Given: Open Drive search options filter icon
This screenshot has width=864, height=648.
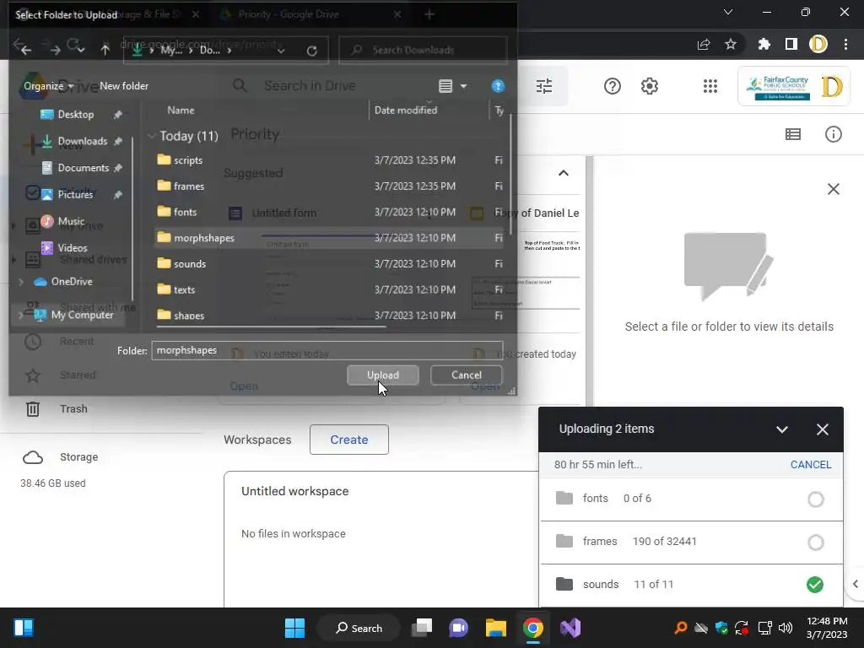Looking at the screenshot, I should tap(544, 86).
